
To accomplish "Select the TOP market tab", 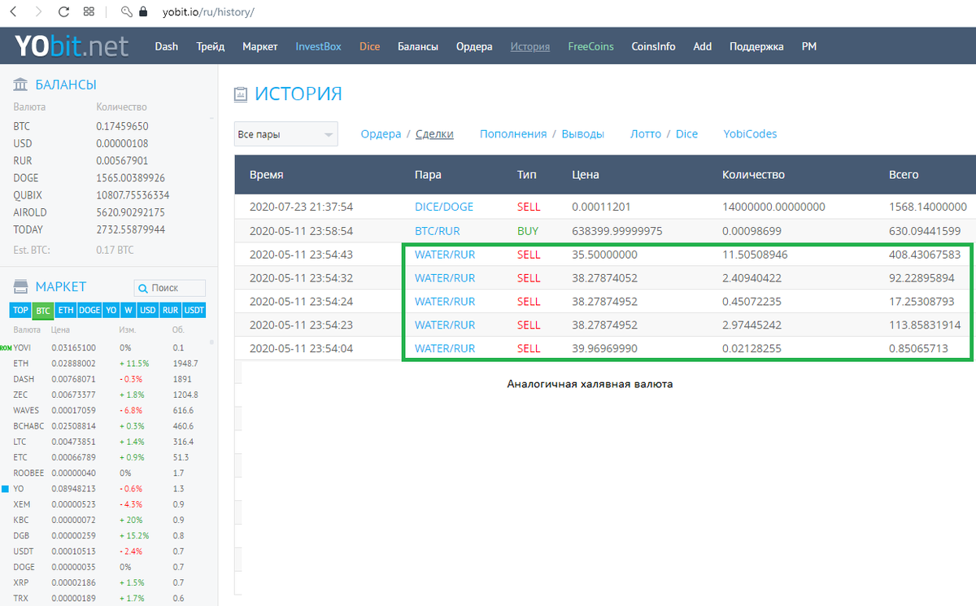I will (x=20, y=310).
